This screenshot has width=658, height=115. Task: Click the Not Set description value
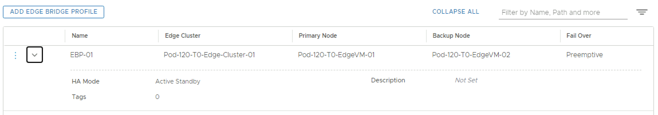coord(466,80)
